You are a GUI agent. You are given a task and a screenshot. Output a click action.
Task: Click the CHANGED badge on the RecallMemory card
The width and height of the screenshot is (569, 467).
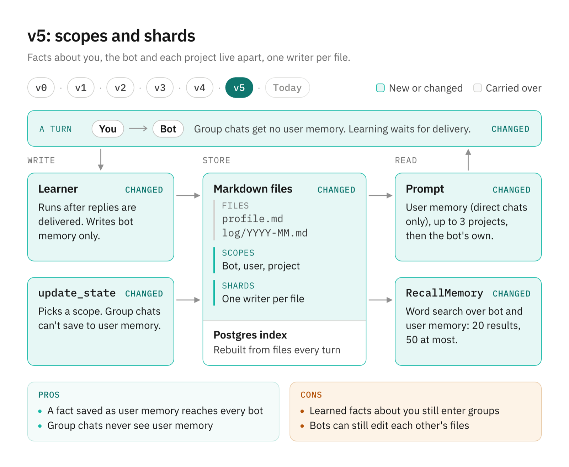coord(511,294)
